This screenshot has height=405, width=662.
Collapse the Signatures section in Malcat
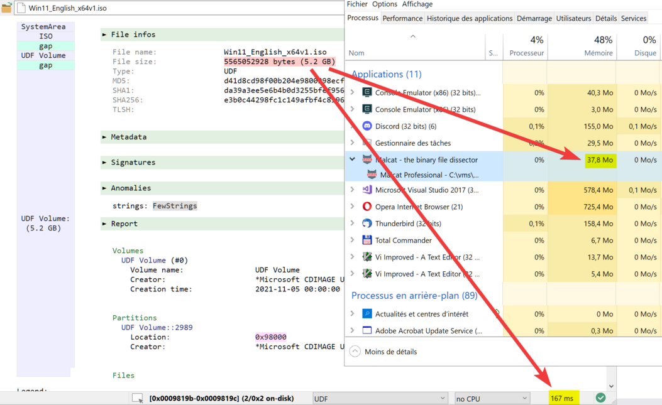pyautogui.click(x=104, y=163)
